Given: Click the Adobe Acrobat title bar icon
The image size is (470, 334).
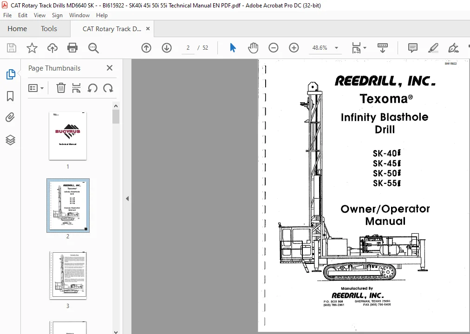Looking at the screenshot, I should (5, 5).
